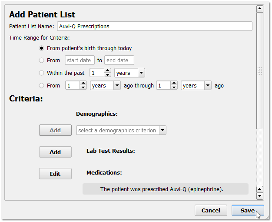Screen dimensions: 272x222
Task: Click Edit button for Medications
Action: [55, 174]
